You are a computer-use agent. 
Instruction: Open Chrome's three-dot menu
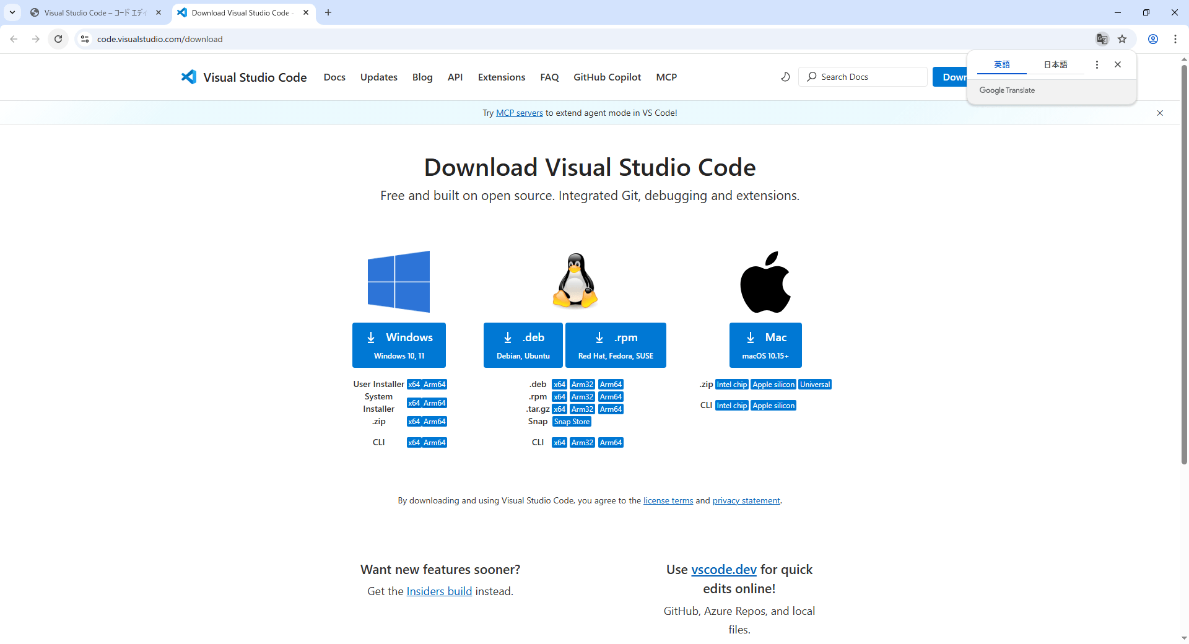(1175, 39)
